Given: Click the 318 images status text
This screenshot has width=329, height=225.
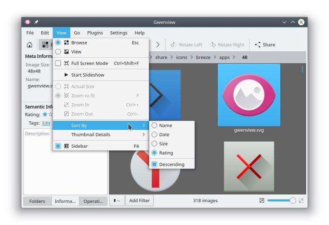Looking at the screenshot, I should point(205,201).
